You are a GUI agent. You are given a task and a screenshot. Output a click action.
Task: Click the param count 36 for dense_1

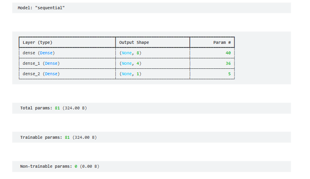tap(228, 63)
